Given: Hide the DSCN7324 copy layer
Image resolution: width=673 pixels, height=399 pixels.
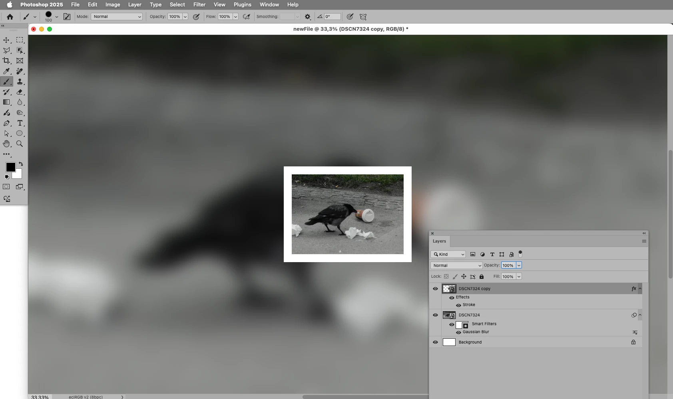Looking at the screenshot, I should 436,288.
